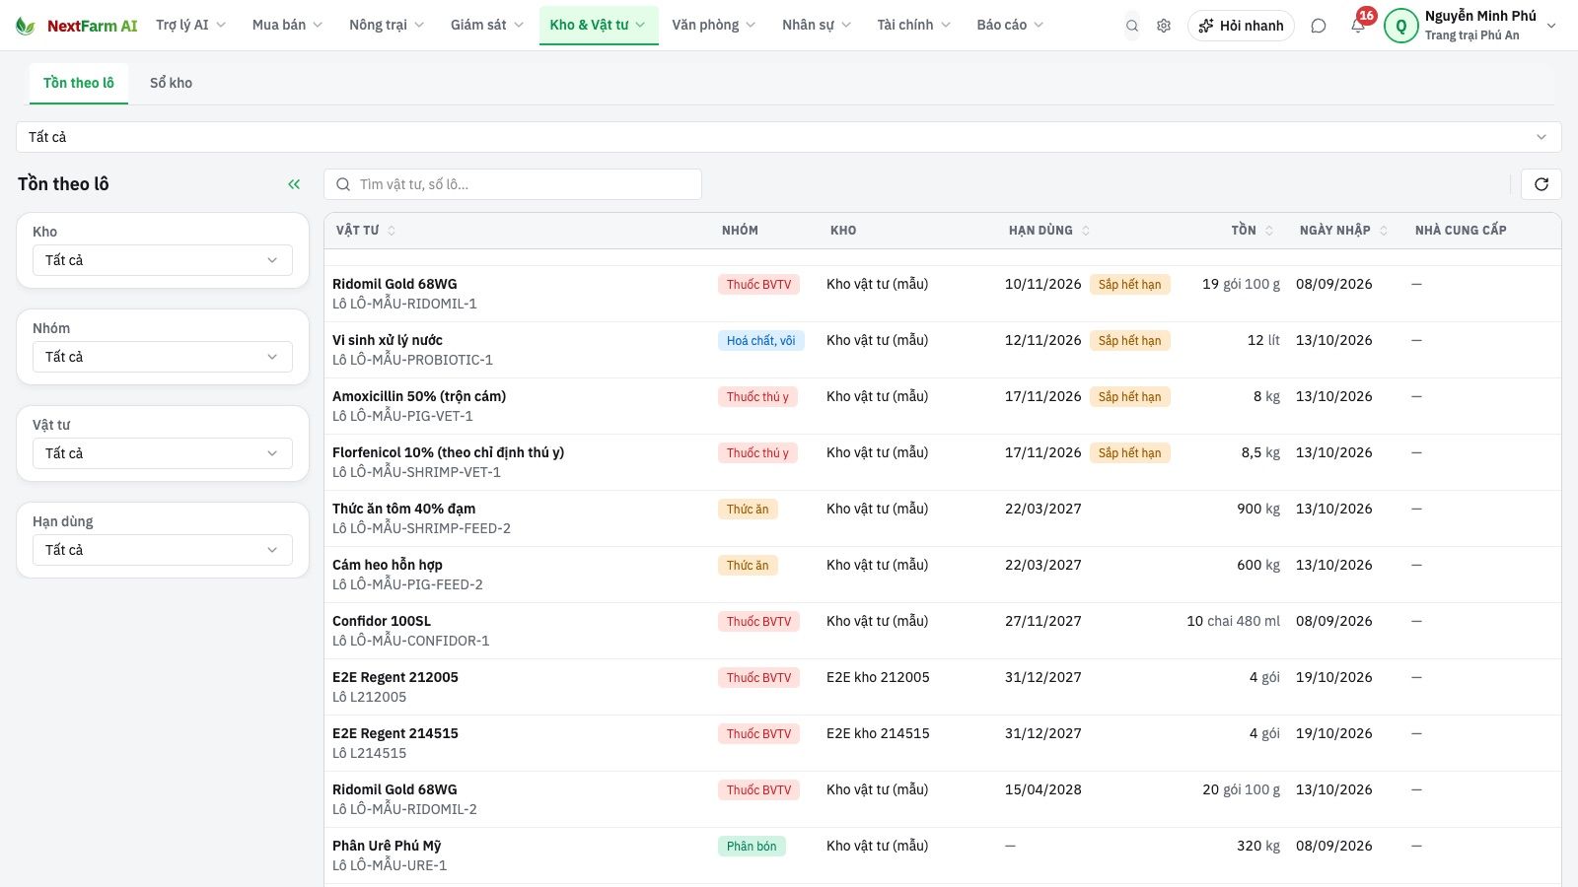Open the Trợ lý AI menu

[x=191, y=26]
